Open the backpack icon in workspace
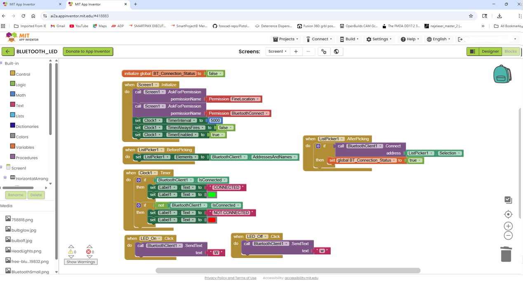The height and width of the screenshot is (281, 523). pos(502,75)
